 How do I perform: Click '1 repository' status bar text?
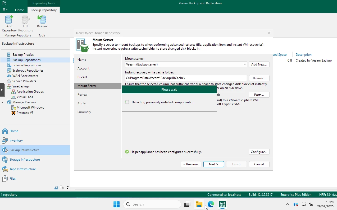tap(9, 195)
